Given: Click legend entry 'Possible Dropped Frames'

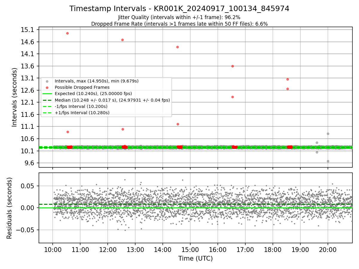Looking at the screenshot, I should [82, 87].
